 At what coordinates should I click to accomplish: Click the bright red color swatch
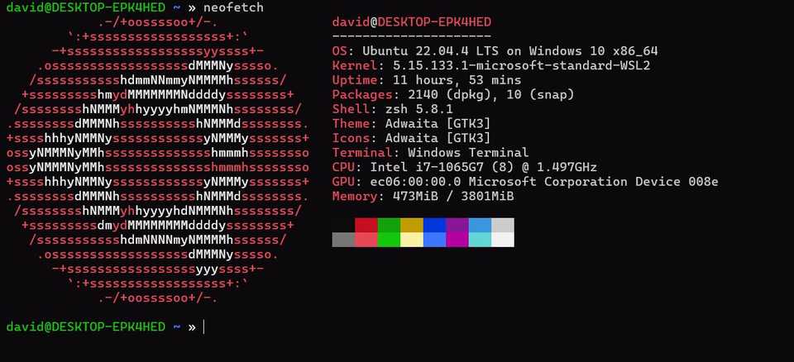click(x=366, y=240)
